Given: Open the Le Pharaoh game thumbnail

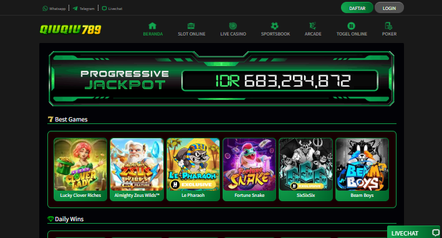Looking at the screenshot, I should point(193,164).
